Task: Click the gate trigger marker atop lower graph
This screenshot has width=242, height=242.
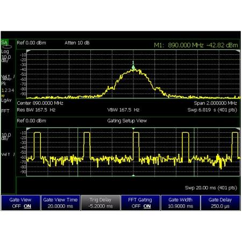Action: (133, 129)
